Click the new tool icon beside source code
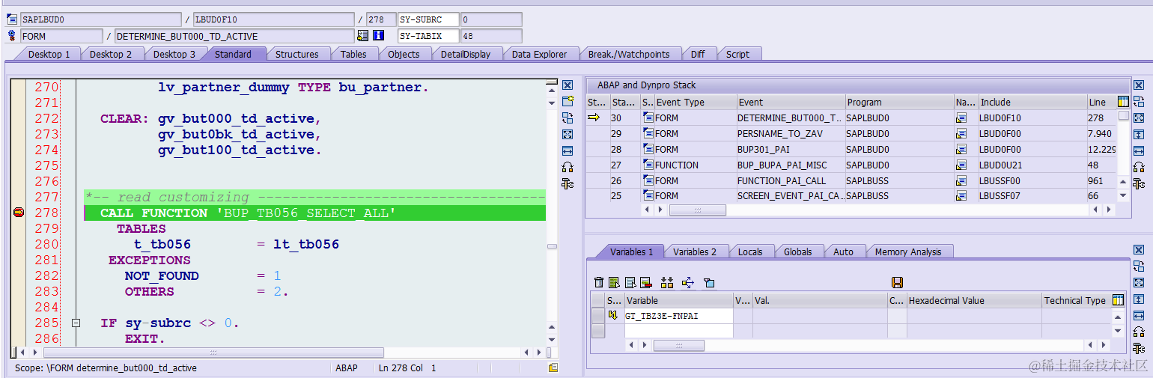 tap(568, 101)
